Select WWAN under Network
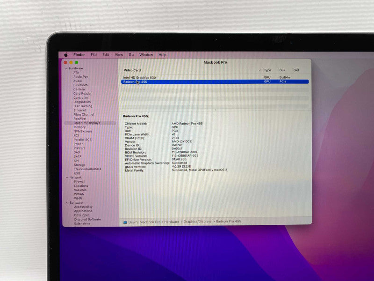Screen dimensions: 374x281 click(x=79, y=194)
